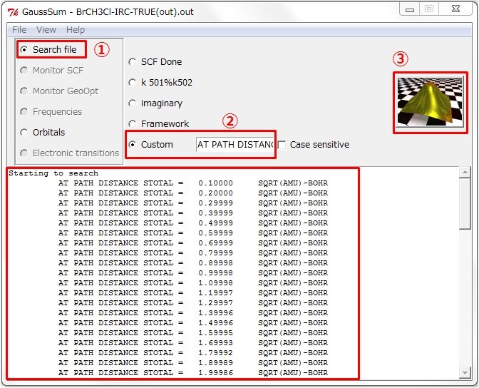The image size is (479, 388).
Task: Click the output pane scrollbar thumb
Action: pyautogui.click(x=465, y=204)
